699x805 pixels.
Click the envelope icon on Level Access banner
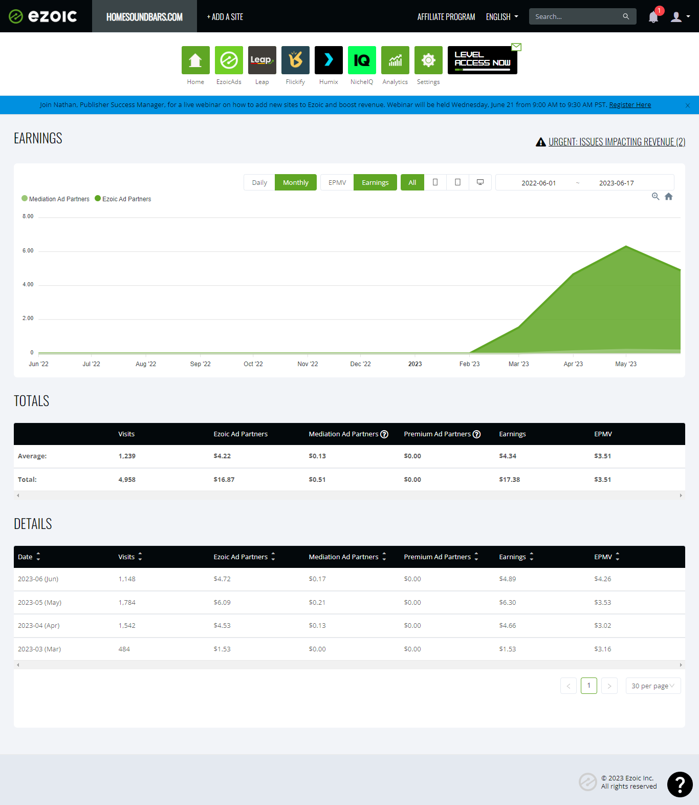coord(516,47)
